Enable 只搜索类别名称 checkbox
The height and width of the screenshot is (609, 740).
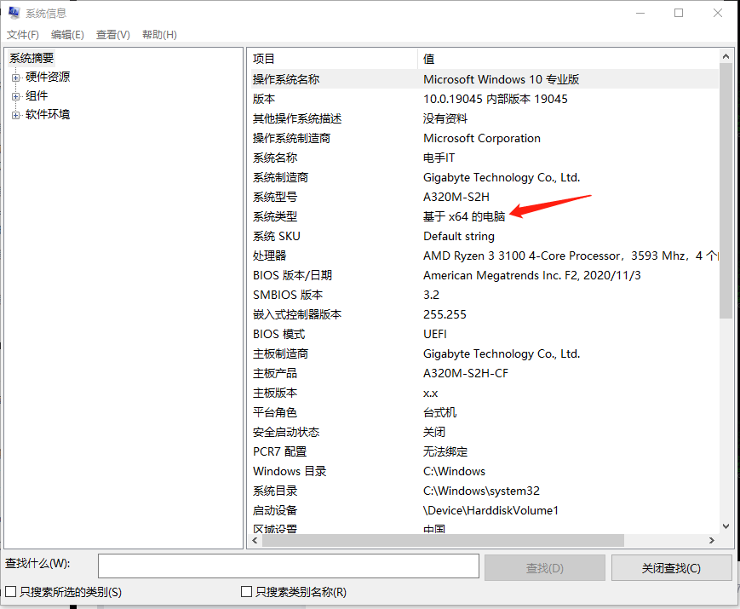click(x=245, y=591)
